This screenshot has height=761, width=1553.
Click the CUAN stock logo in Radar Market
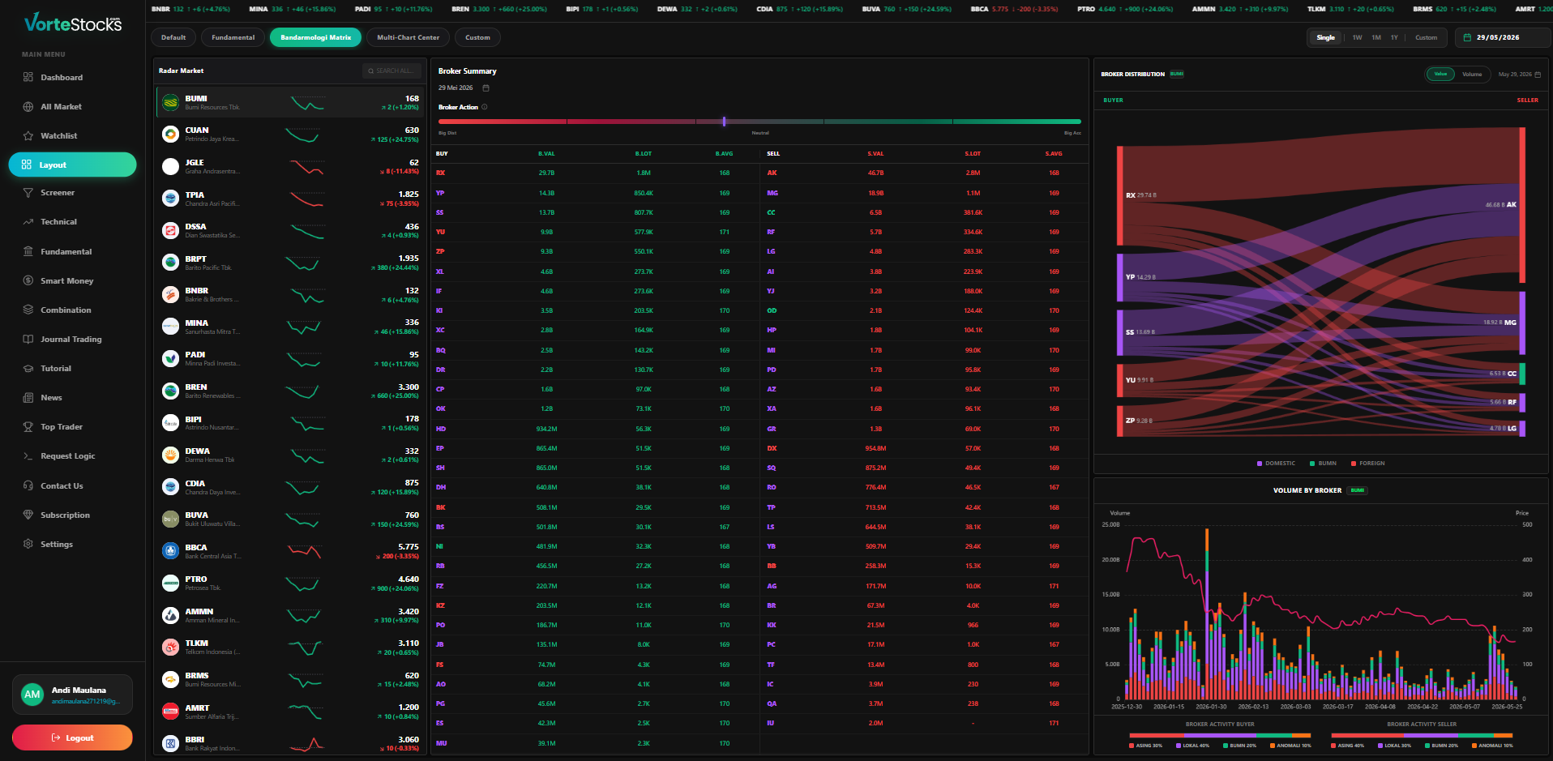point(170,134)
